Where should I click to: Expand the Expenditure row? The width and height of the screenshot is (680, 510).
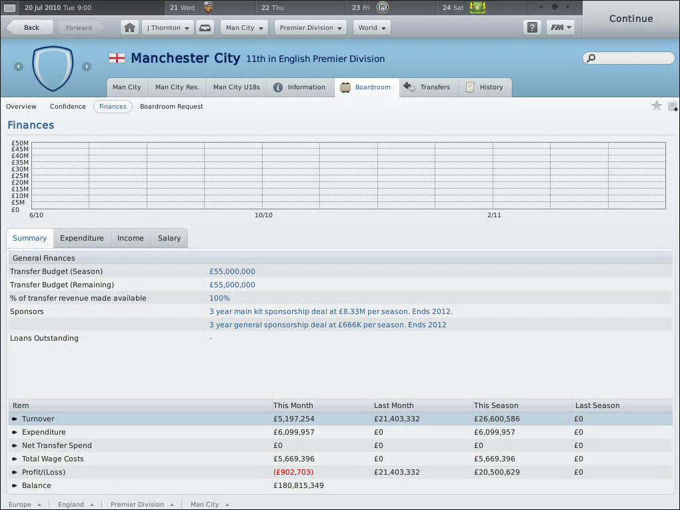(15, 433)
